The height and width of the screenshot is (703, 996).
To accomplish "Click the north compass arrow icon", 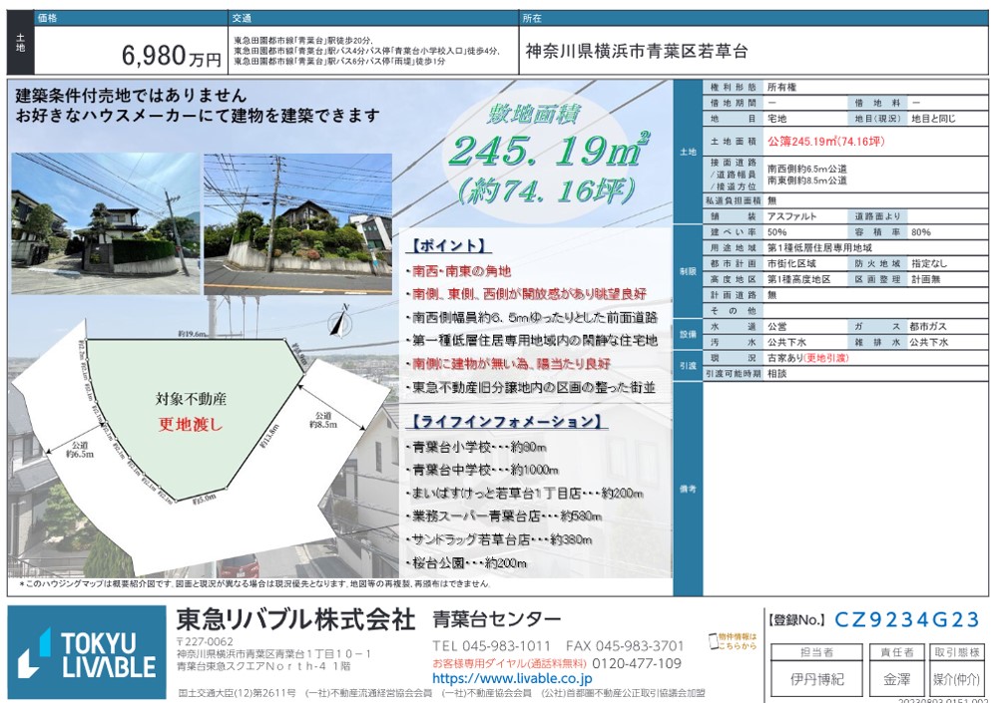I will 340,321.
